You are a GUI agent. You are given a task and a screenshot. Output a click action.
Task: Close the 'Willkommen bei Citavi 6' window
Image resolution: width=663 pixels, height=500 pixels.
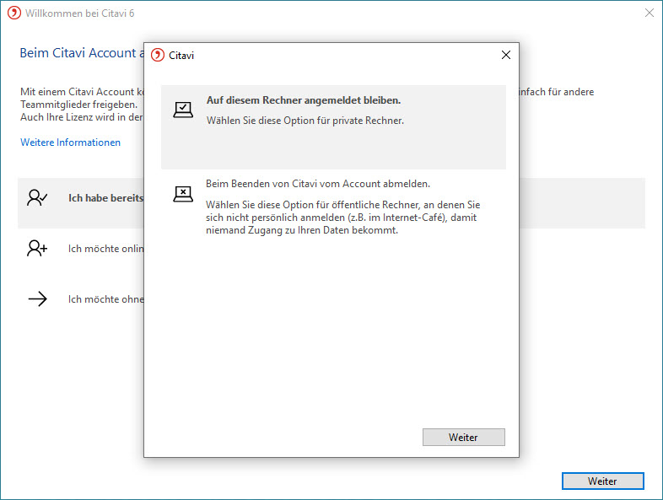point(649,13)
